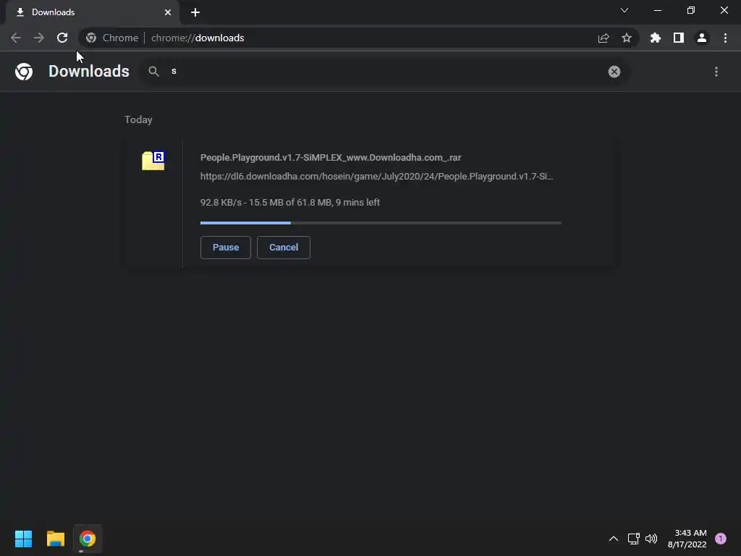
Task: Reload the downloads page
Action: click(62, 38)
